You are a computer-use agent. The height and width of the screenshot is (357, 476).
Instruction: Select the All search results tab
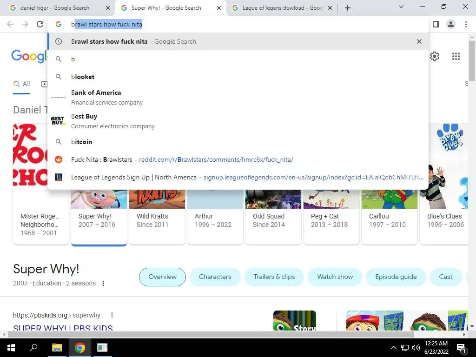(x=21, y=84)
